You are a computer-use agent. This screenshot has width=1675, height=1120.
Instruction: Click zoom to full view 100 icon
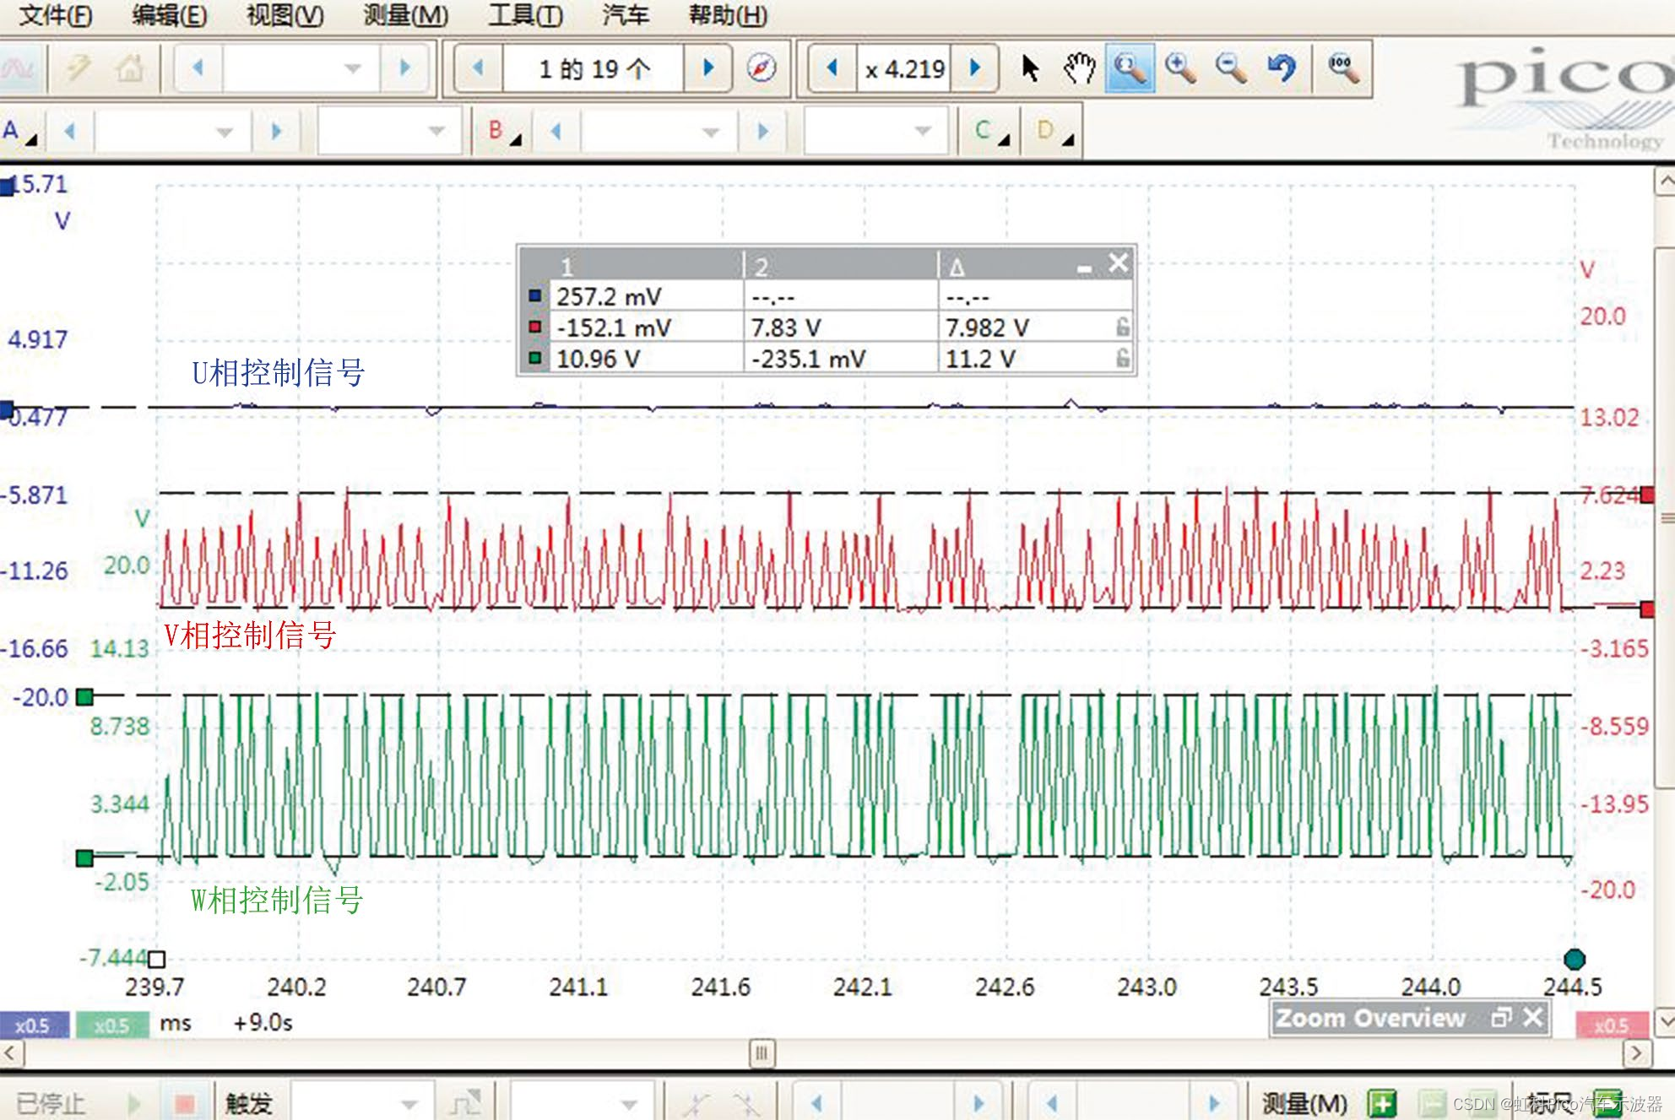[x=1342, y=68]
